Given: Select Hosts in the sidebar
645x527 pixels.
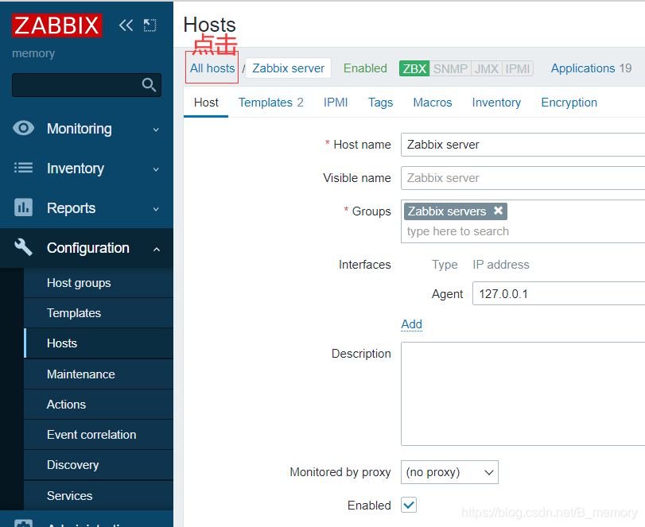Looking at the screenshot, I should [x=99, y=343].
